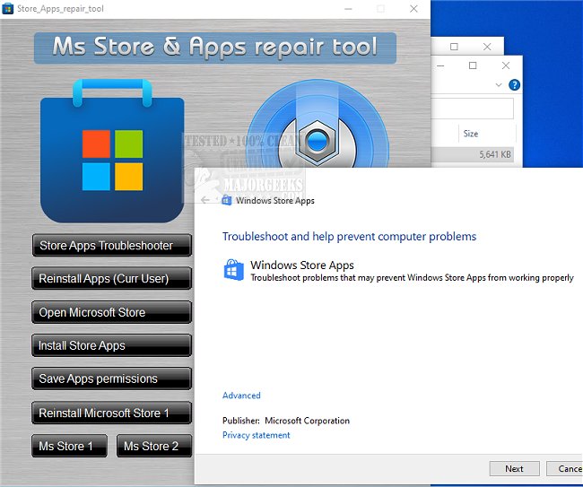Click Reinstall Apps (Curr User) button
This screenshot has width=583, height=487.
tap(111, 278)
